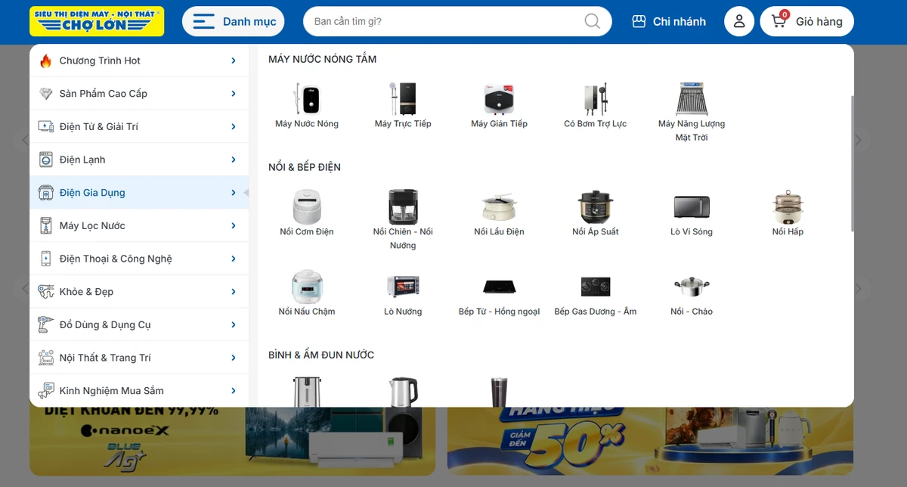907x487 pixels.
Task: Open Chi nhánh store locations
Action: (x=669, y=21)
